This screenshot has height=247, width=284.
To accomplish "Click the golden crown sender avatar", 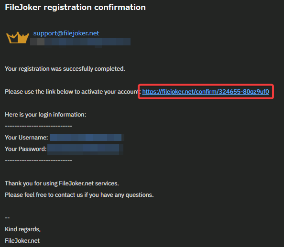I will 18,37.
